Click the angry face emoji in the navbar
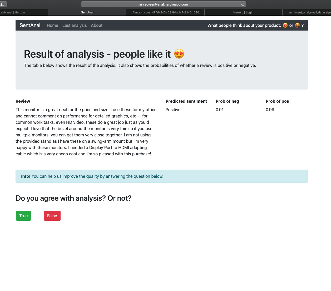 (x=297, y=25)
